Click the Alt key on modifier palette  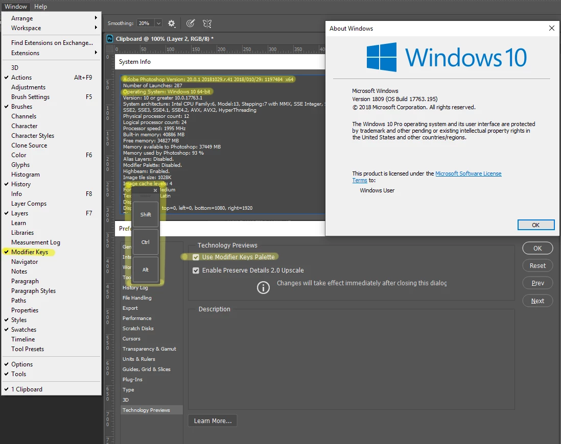(146, 269)
